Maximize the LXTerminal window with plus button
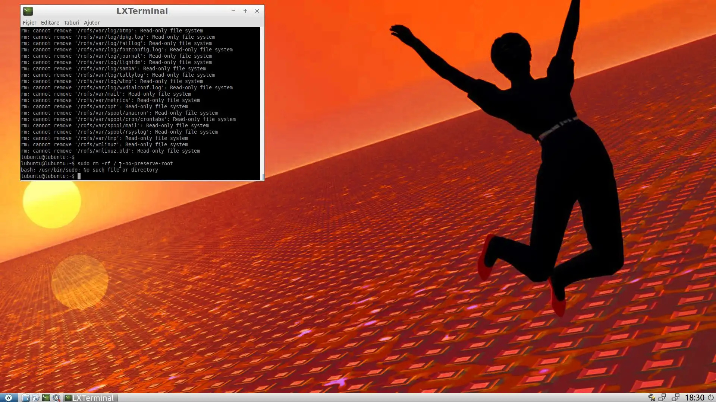 coord(245,11)
